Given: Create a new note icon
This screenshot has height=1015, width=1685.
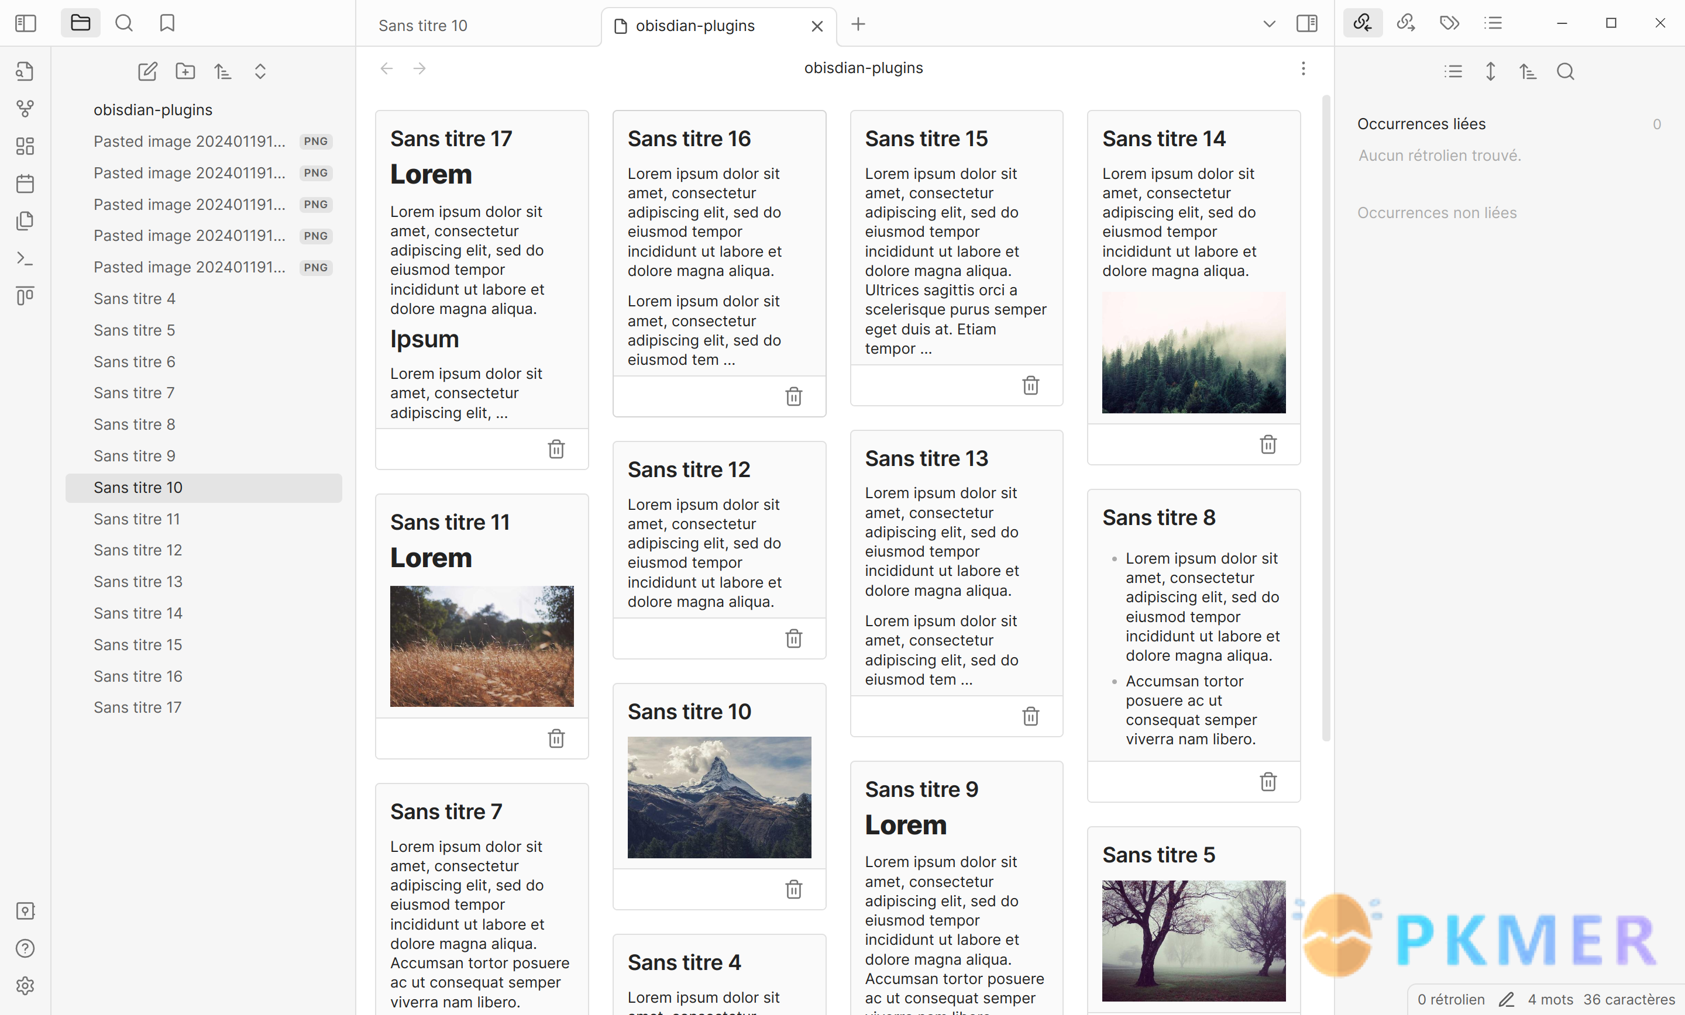Looking at the screenshot, I should (x=147, y=71).
